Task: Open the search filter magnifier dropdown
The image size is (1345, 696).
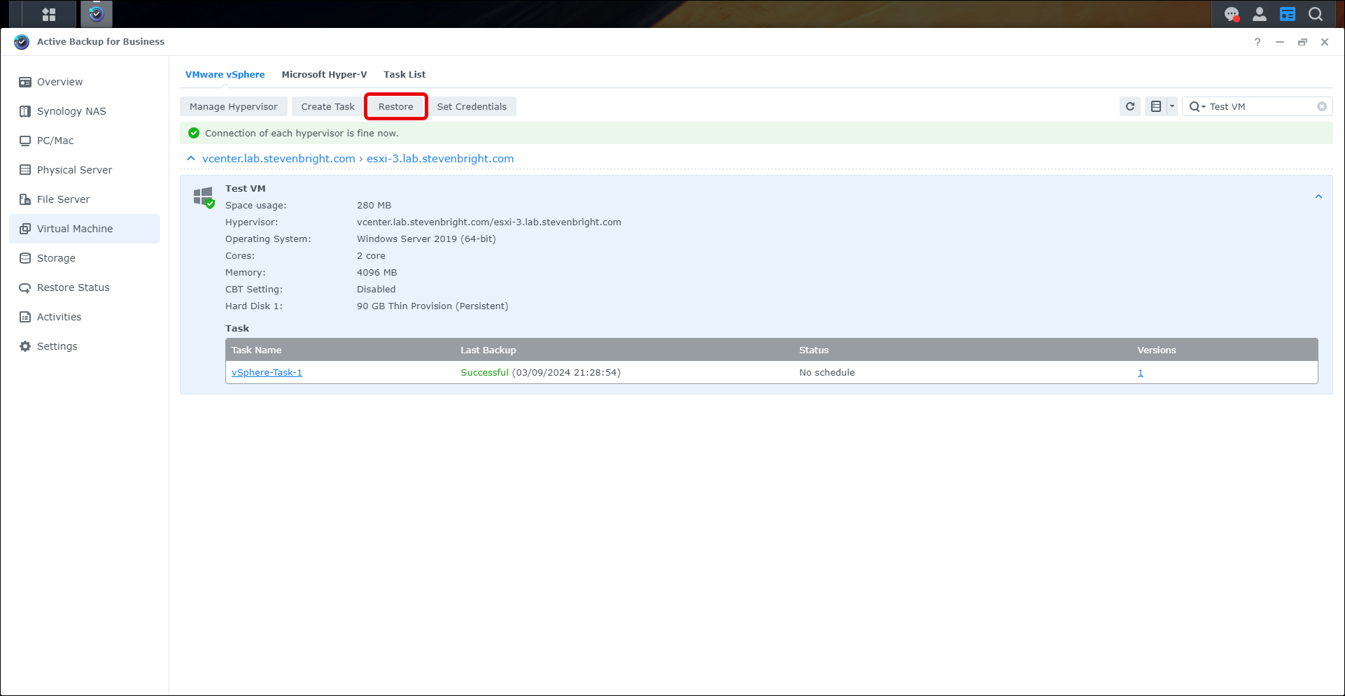Action: coord(1197,106)
